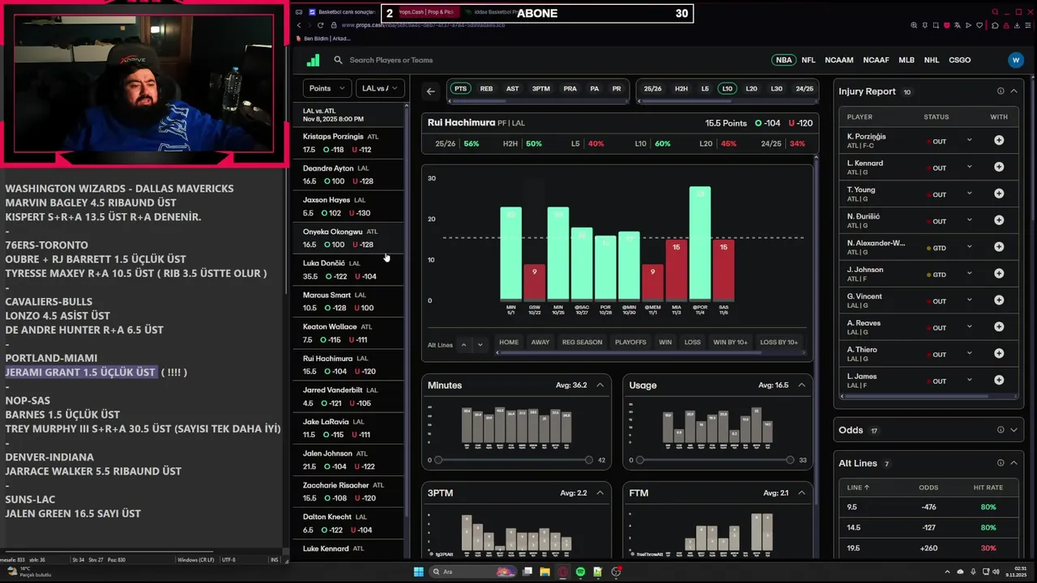Open File Explorer from the taskbar

544,572
